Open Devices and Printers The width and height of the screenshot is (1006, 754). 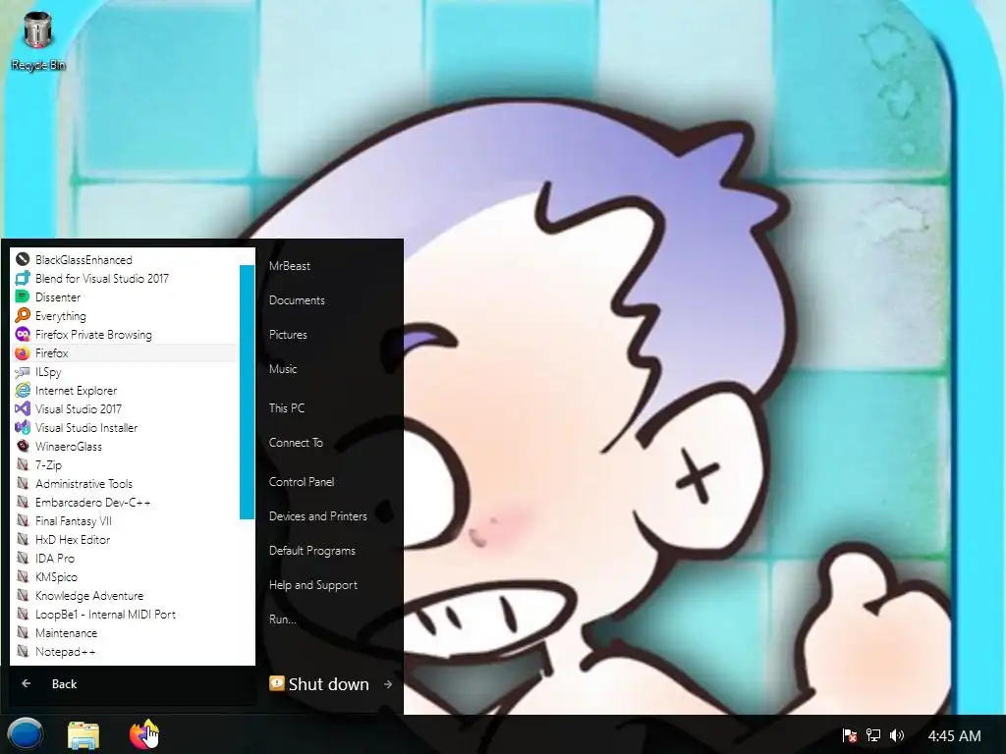click(317, 516)
